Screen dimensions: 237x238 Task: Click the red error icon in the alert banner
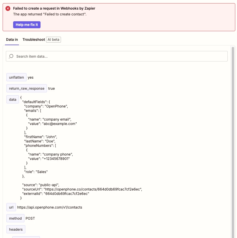pos(8,8)
